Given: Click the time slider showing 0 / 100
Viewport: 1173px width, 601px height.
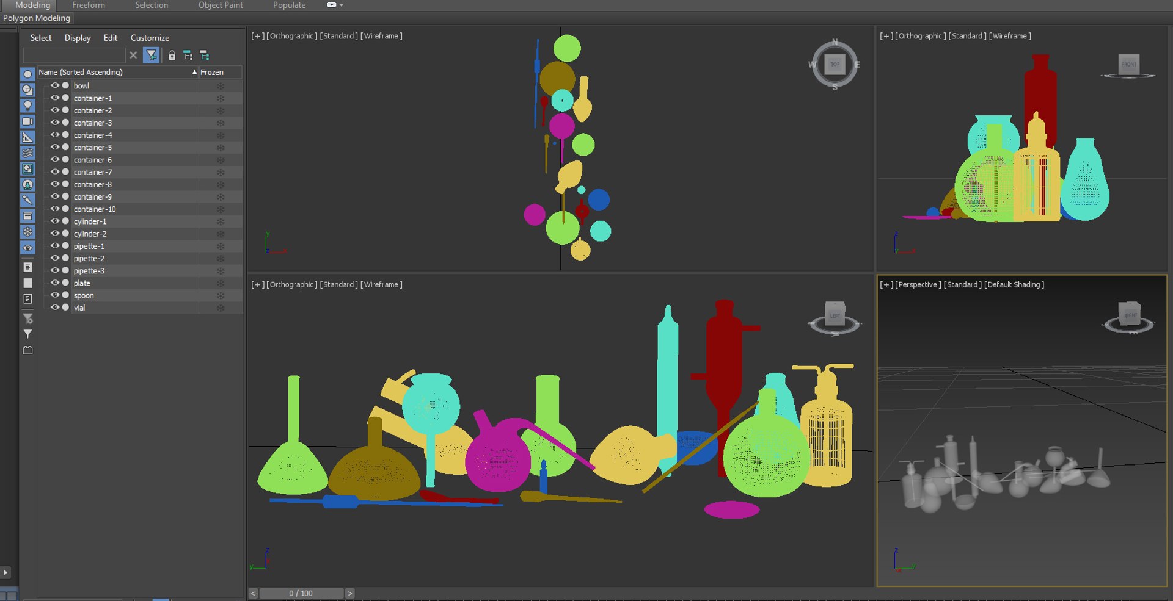Looking at the screenshot, I should (301, 593).
